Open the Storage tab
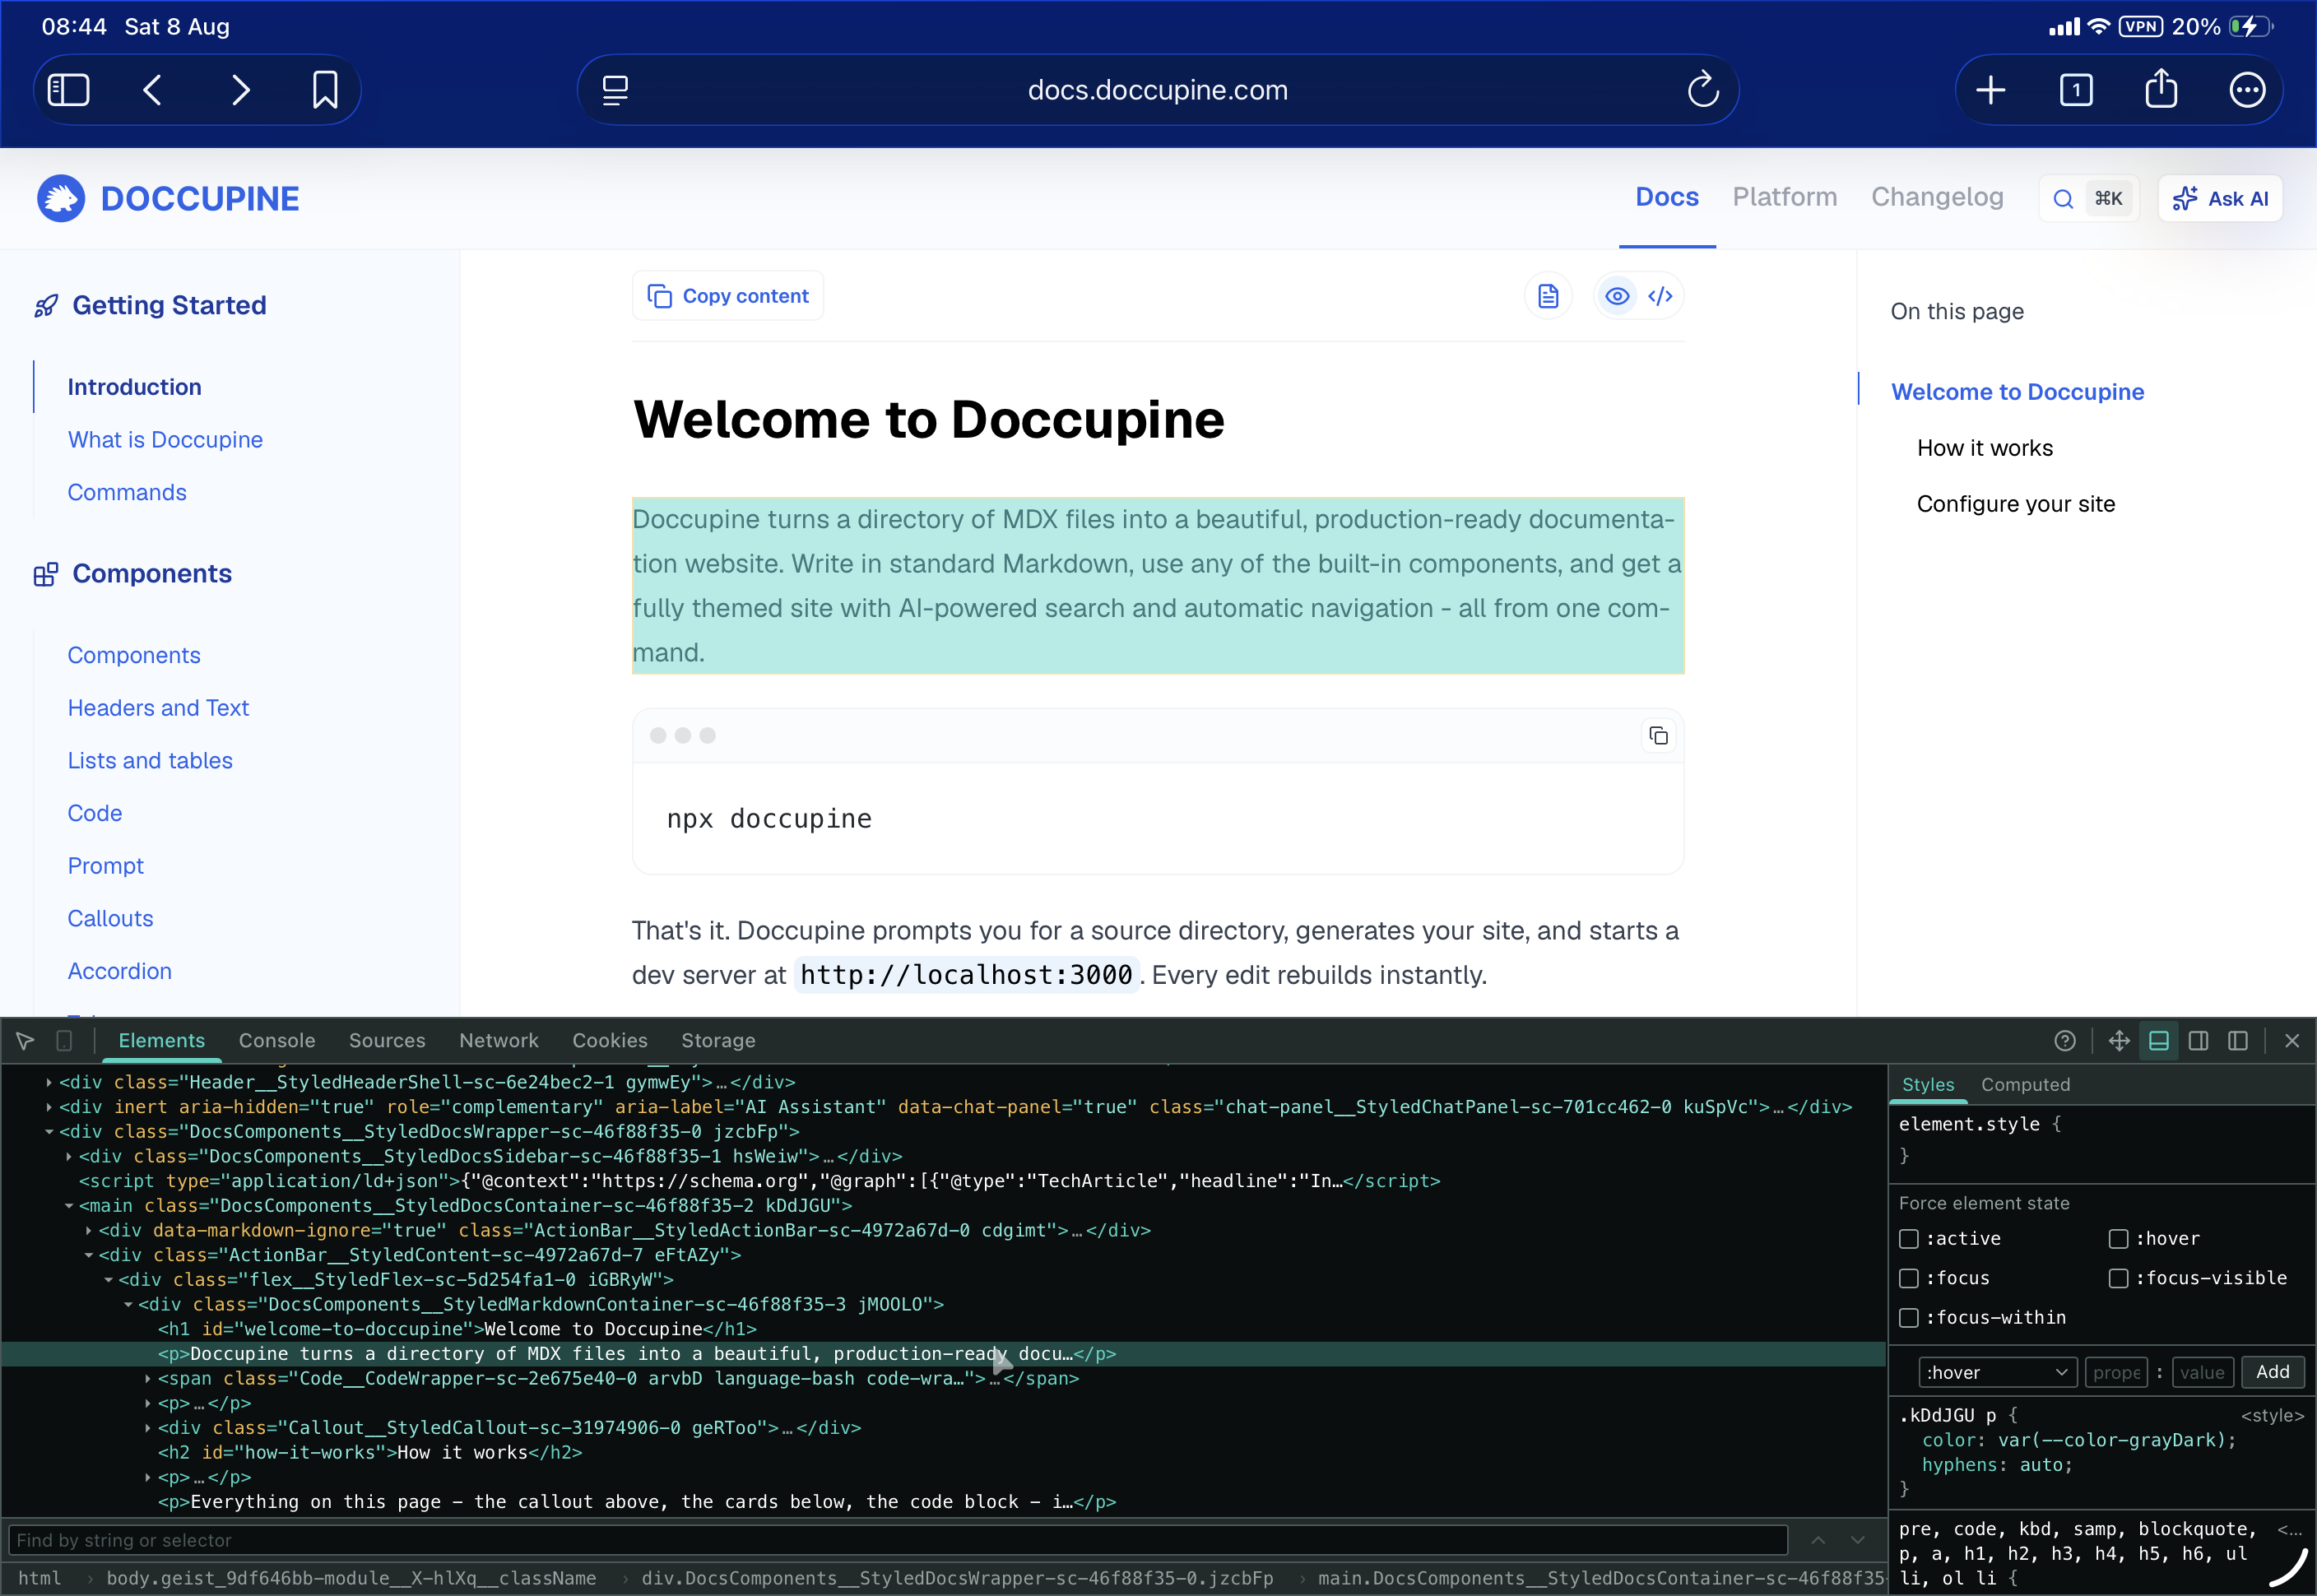 [718, 1041]
